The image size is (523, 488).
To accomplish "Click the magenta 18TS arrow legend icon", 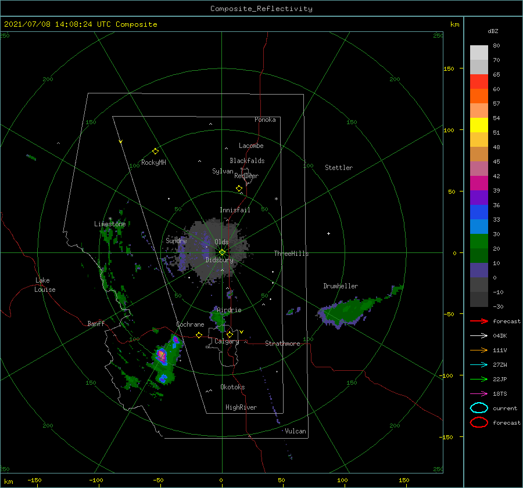I will coord(479,394).
